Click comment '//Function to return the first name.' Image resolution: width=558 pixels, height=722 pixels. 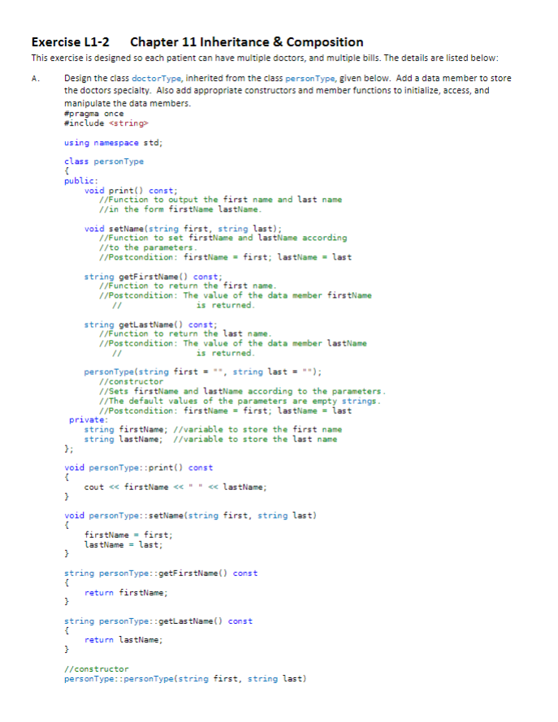(188, 286)
